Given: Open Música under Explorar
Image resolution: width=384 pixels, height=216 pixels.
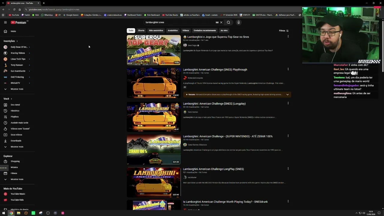Looking at the screenshot, I should click(14, 167).
